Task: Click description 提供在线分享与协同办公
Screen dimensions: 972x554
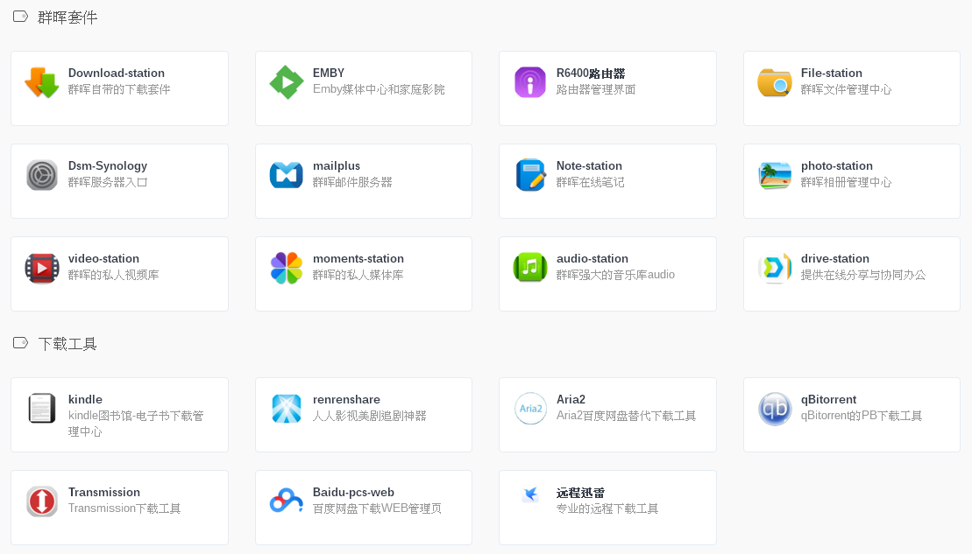Action: [x=863, y=275]
